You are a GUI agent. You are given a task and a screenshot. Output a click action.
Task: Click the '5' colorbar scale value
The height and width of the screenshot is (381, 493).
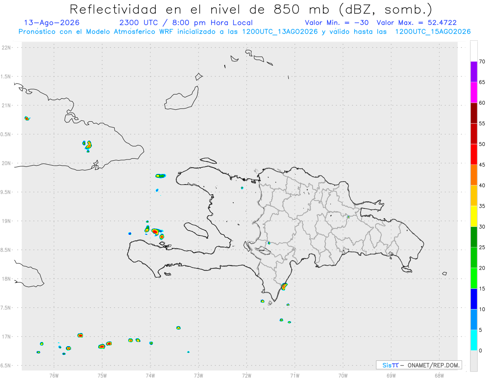[x=481, y=330]
